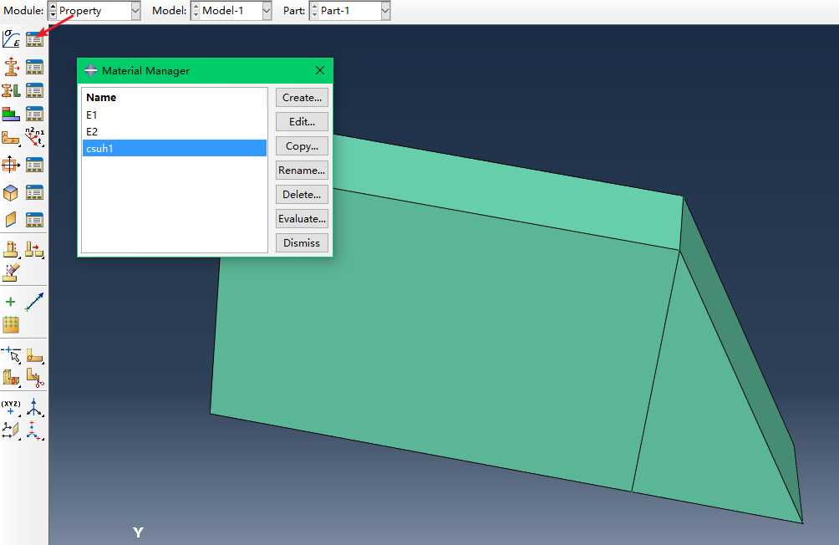Open the Section Assignment Manager icon

click(34, 90)
